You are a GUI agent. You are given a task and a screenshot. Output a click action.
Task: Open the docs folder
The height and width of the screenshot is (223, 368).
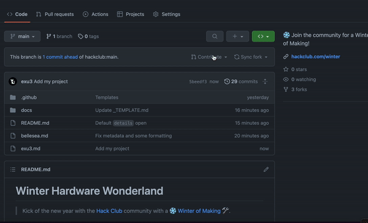point(26,110)
